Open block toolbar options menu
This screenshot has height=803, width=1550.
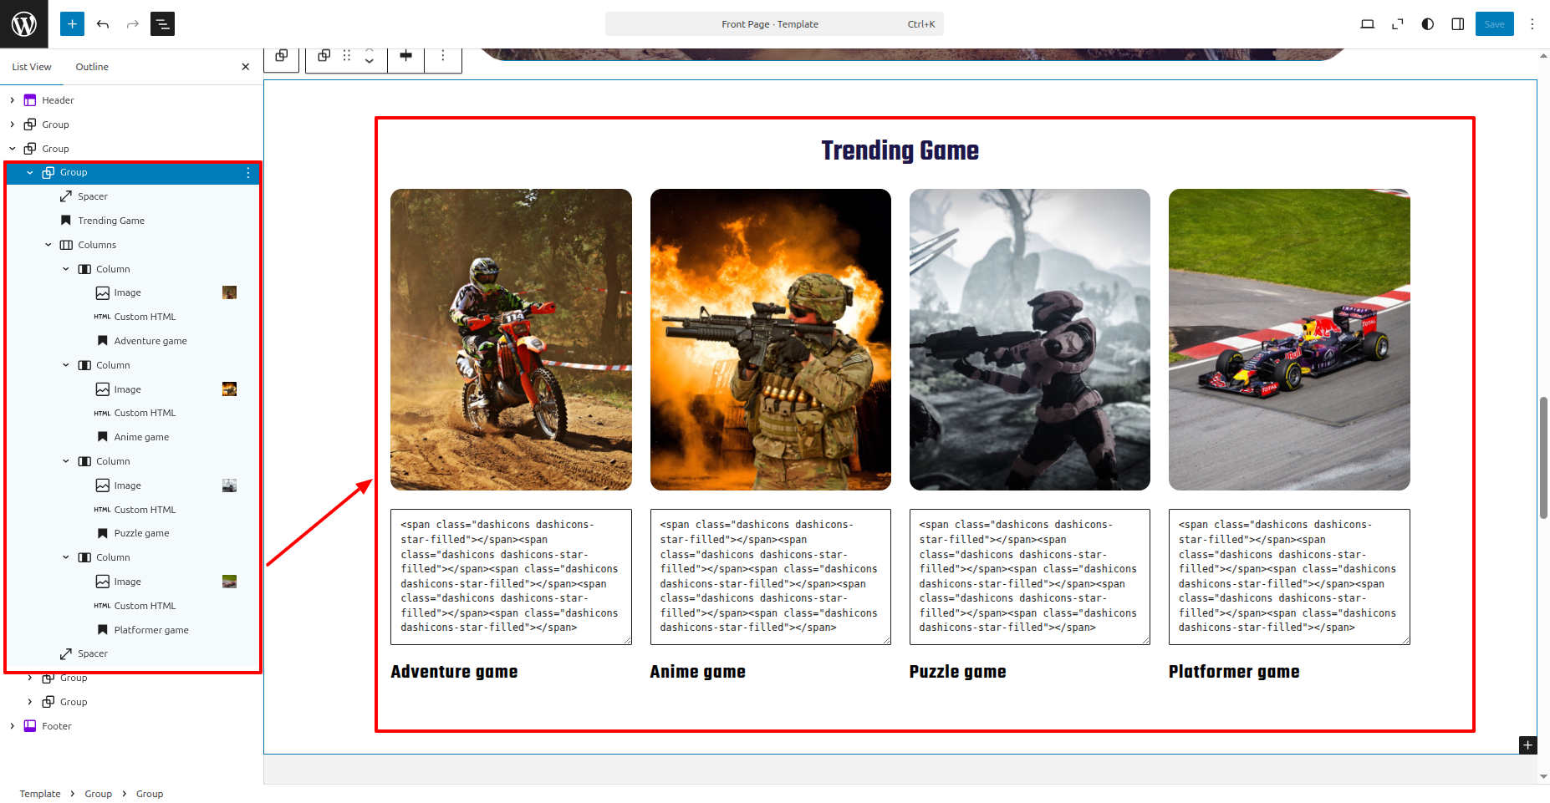point(443,56)
